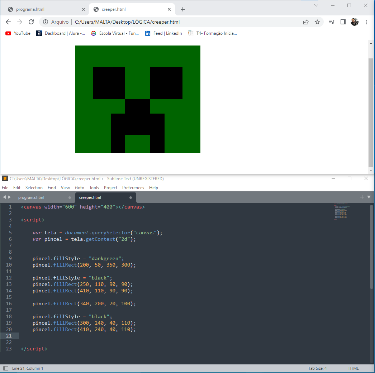Open Sublime Text Help menu
The height and width of the screenshot is (373, 375).
[153, 188]
